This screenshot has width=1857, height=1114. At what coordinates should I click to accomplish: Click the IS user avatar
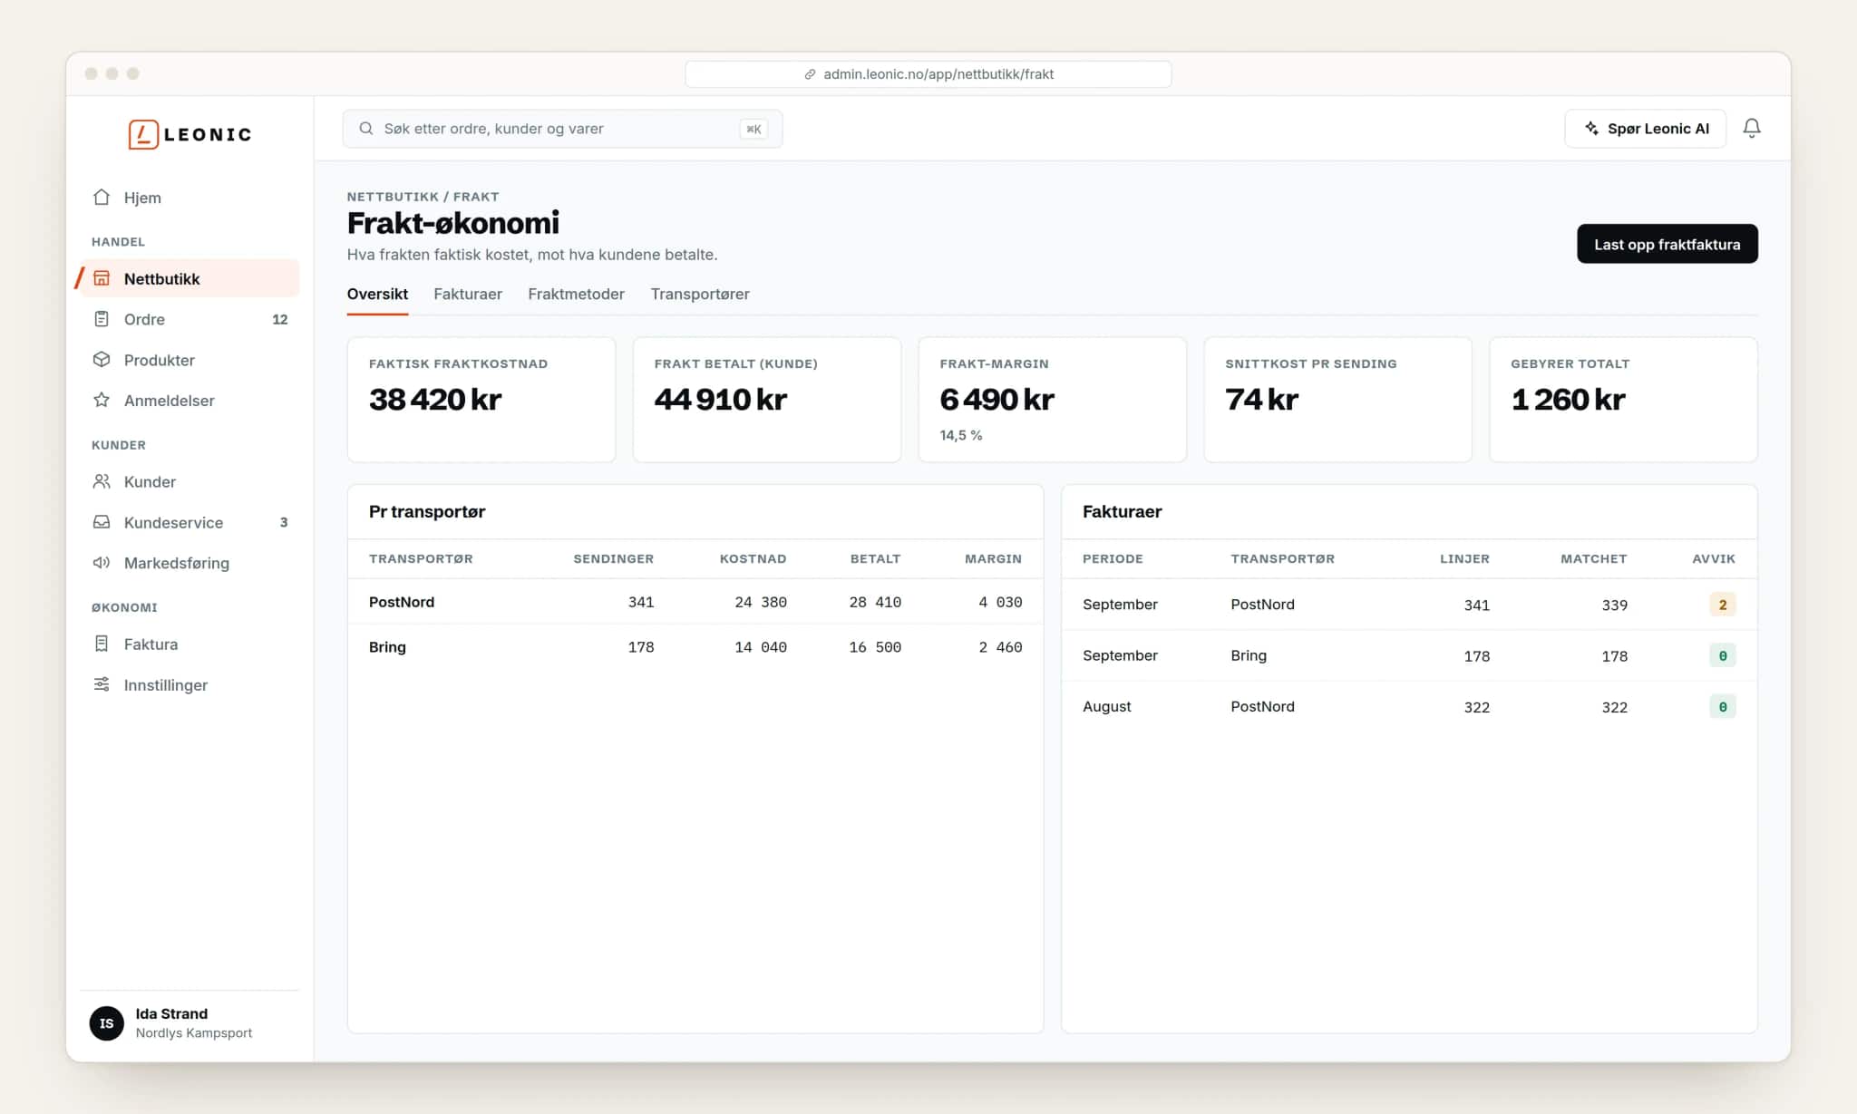[x=107, y=1023]
